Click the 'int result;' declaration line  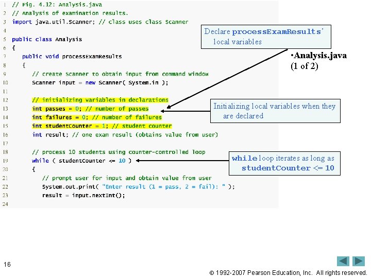point(125,135)
